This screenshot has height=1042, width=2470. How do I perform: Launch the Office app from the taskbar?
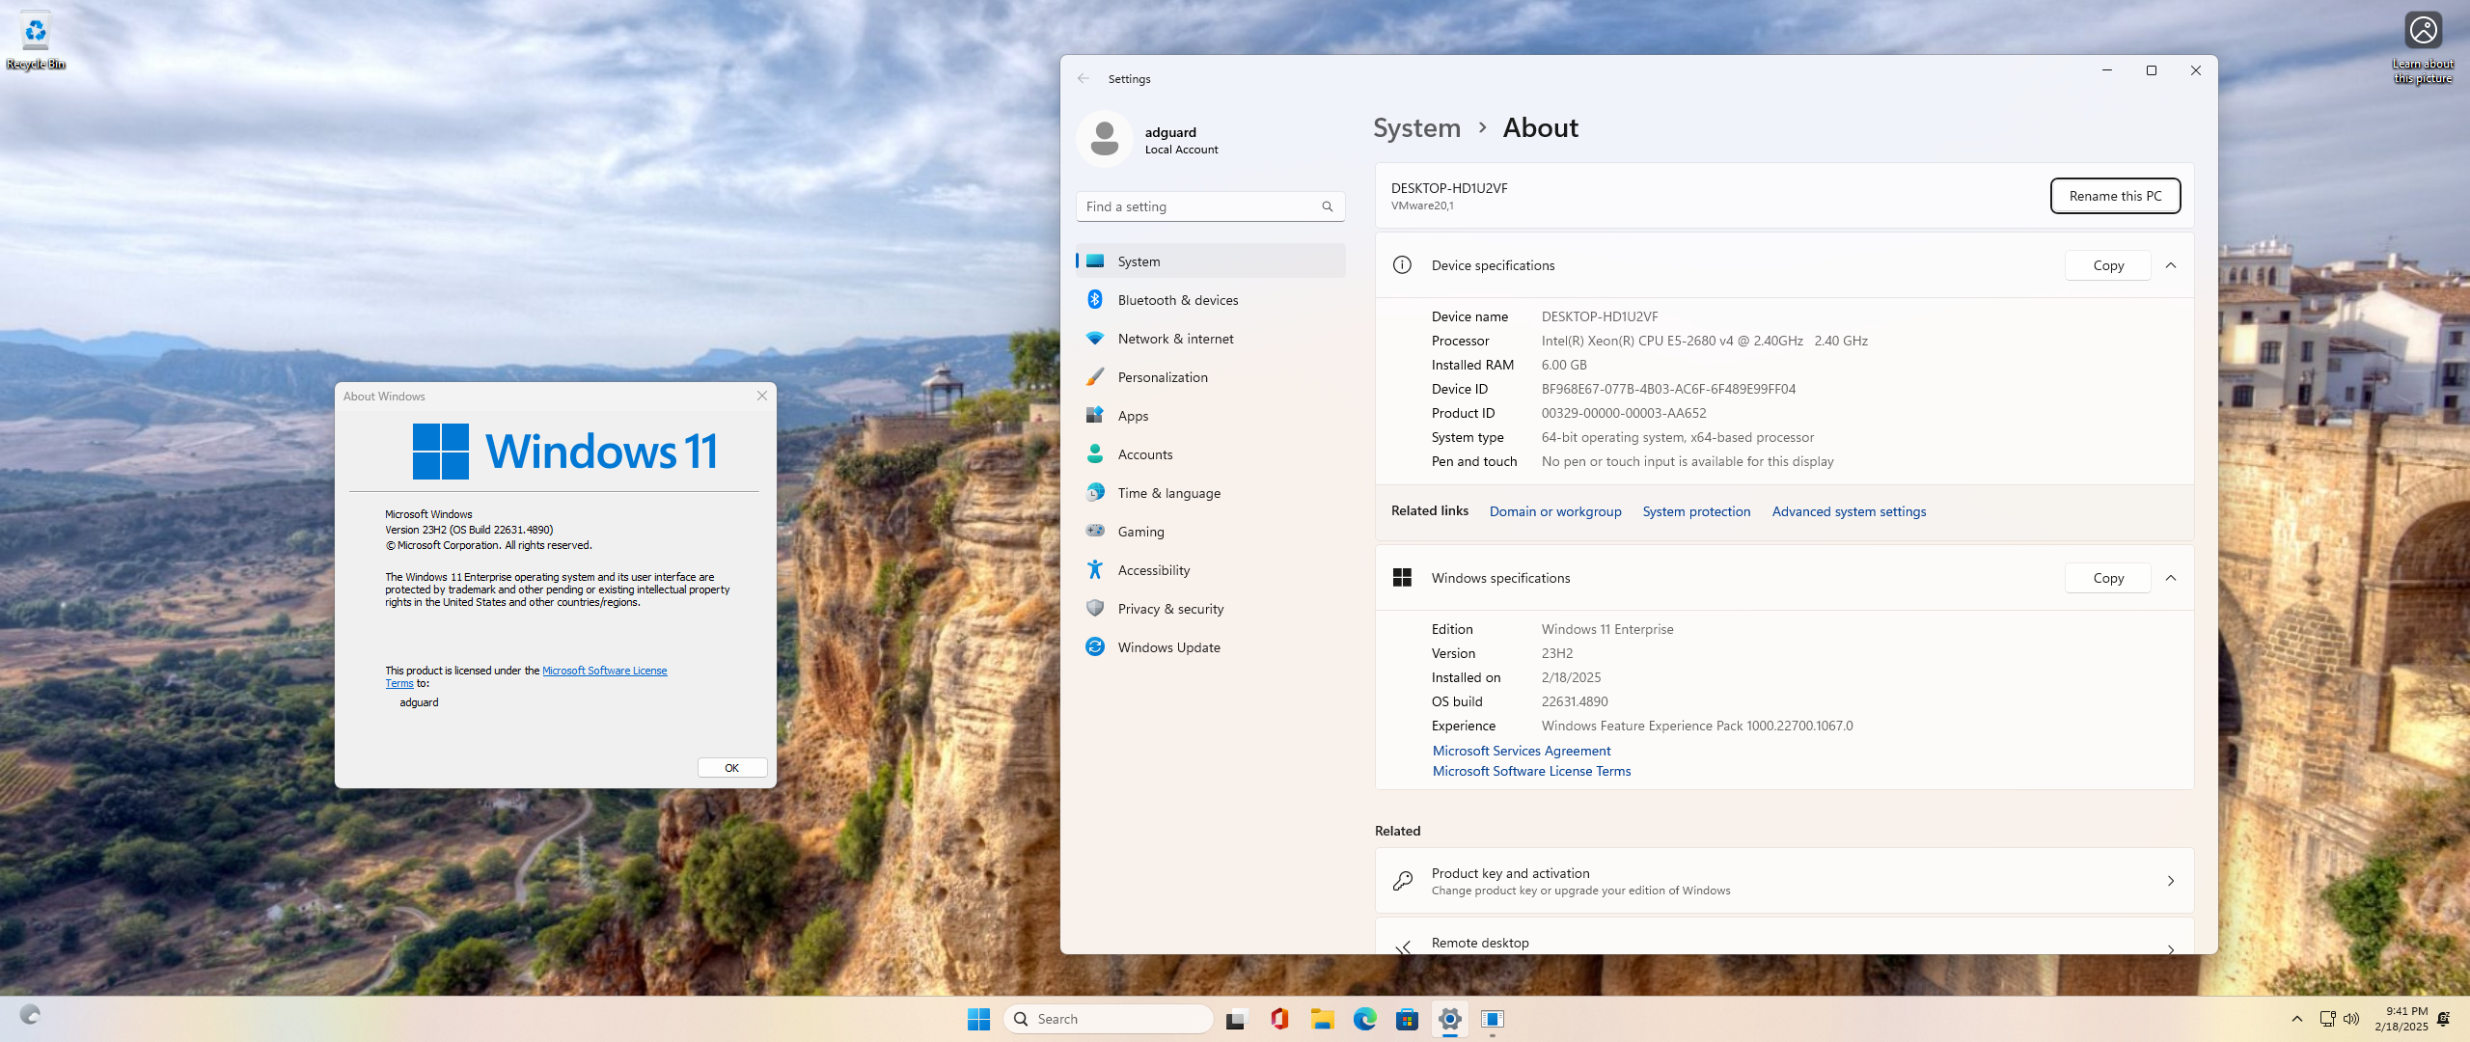(x=1279, y=1019)
